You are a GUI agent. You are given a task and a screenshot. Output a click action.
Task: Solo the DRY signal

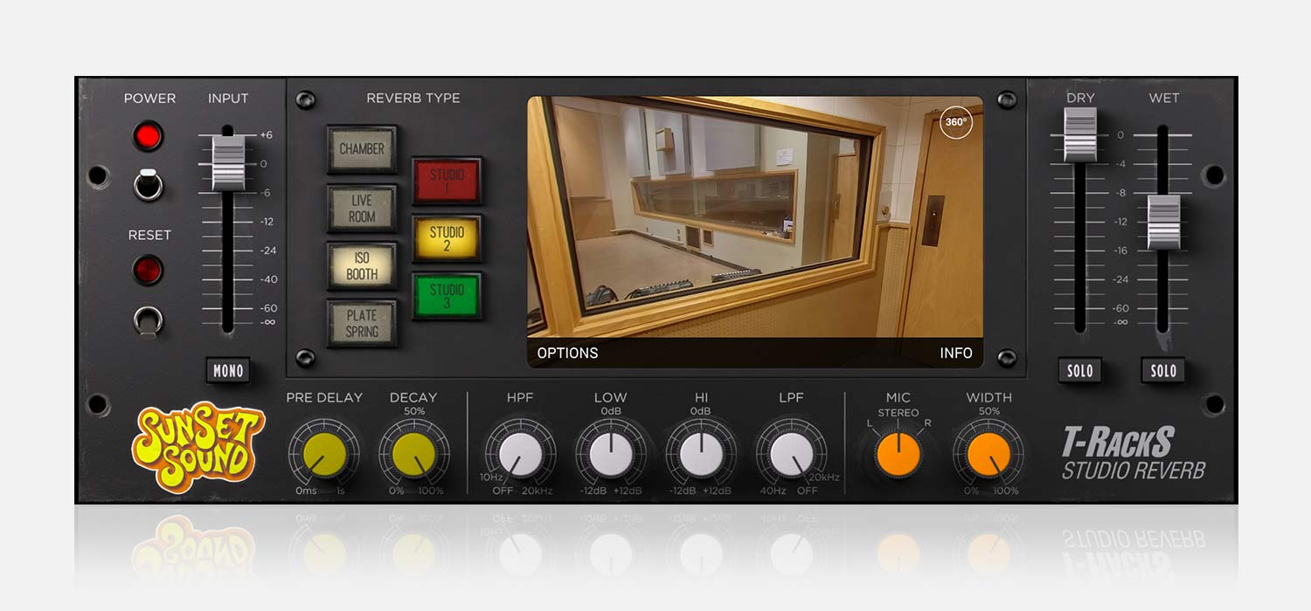tap(1079, 370)
